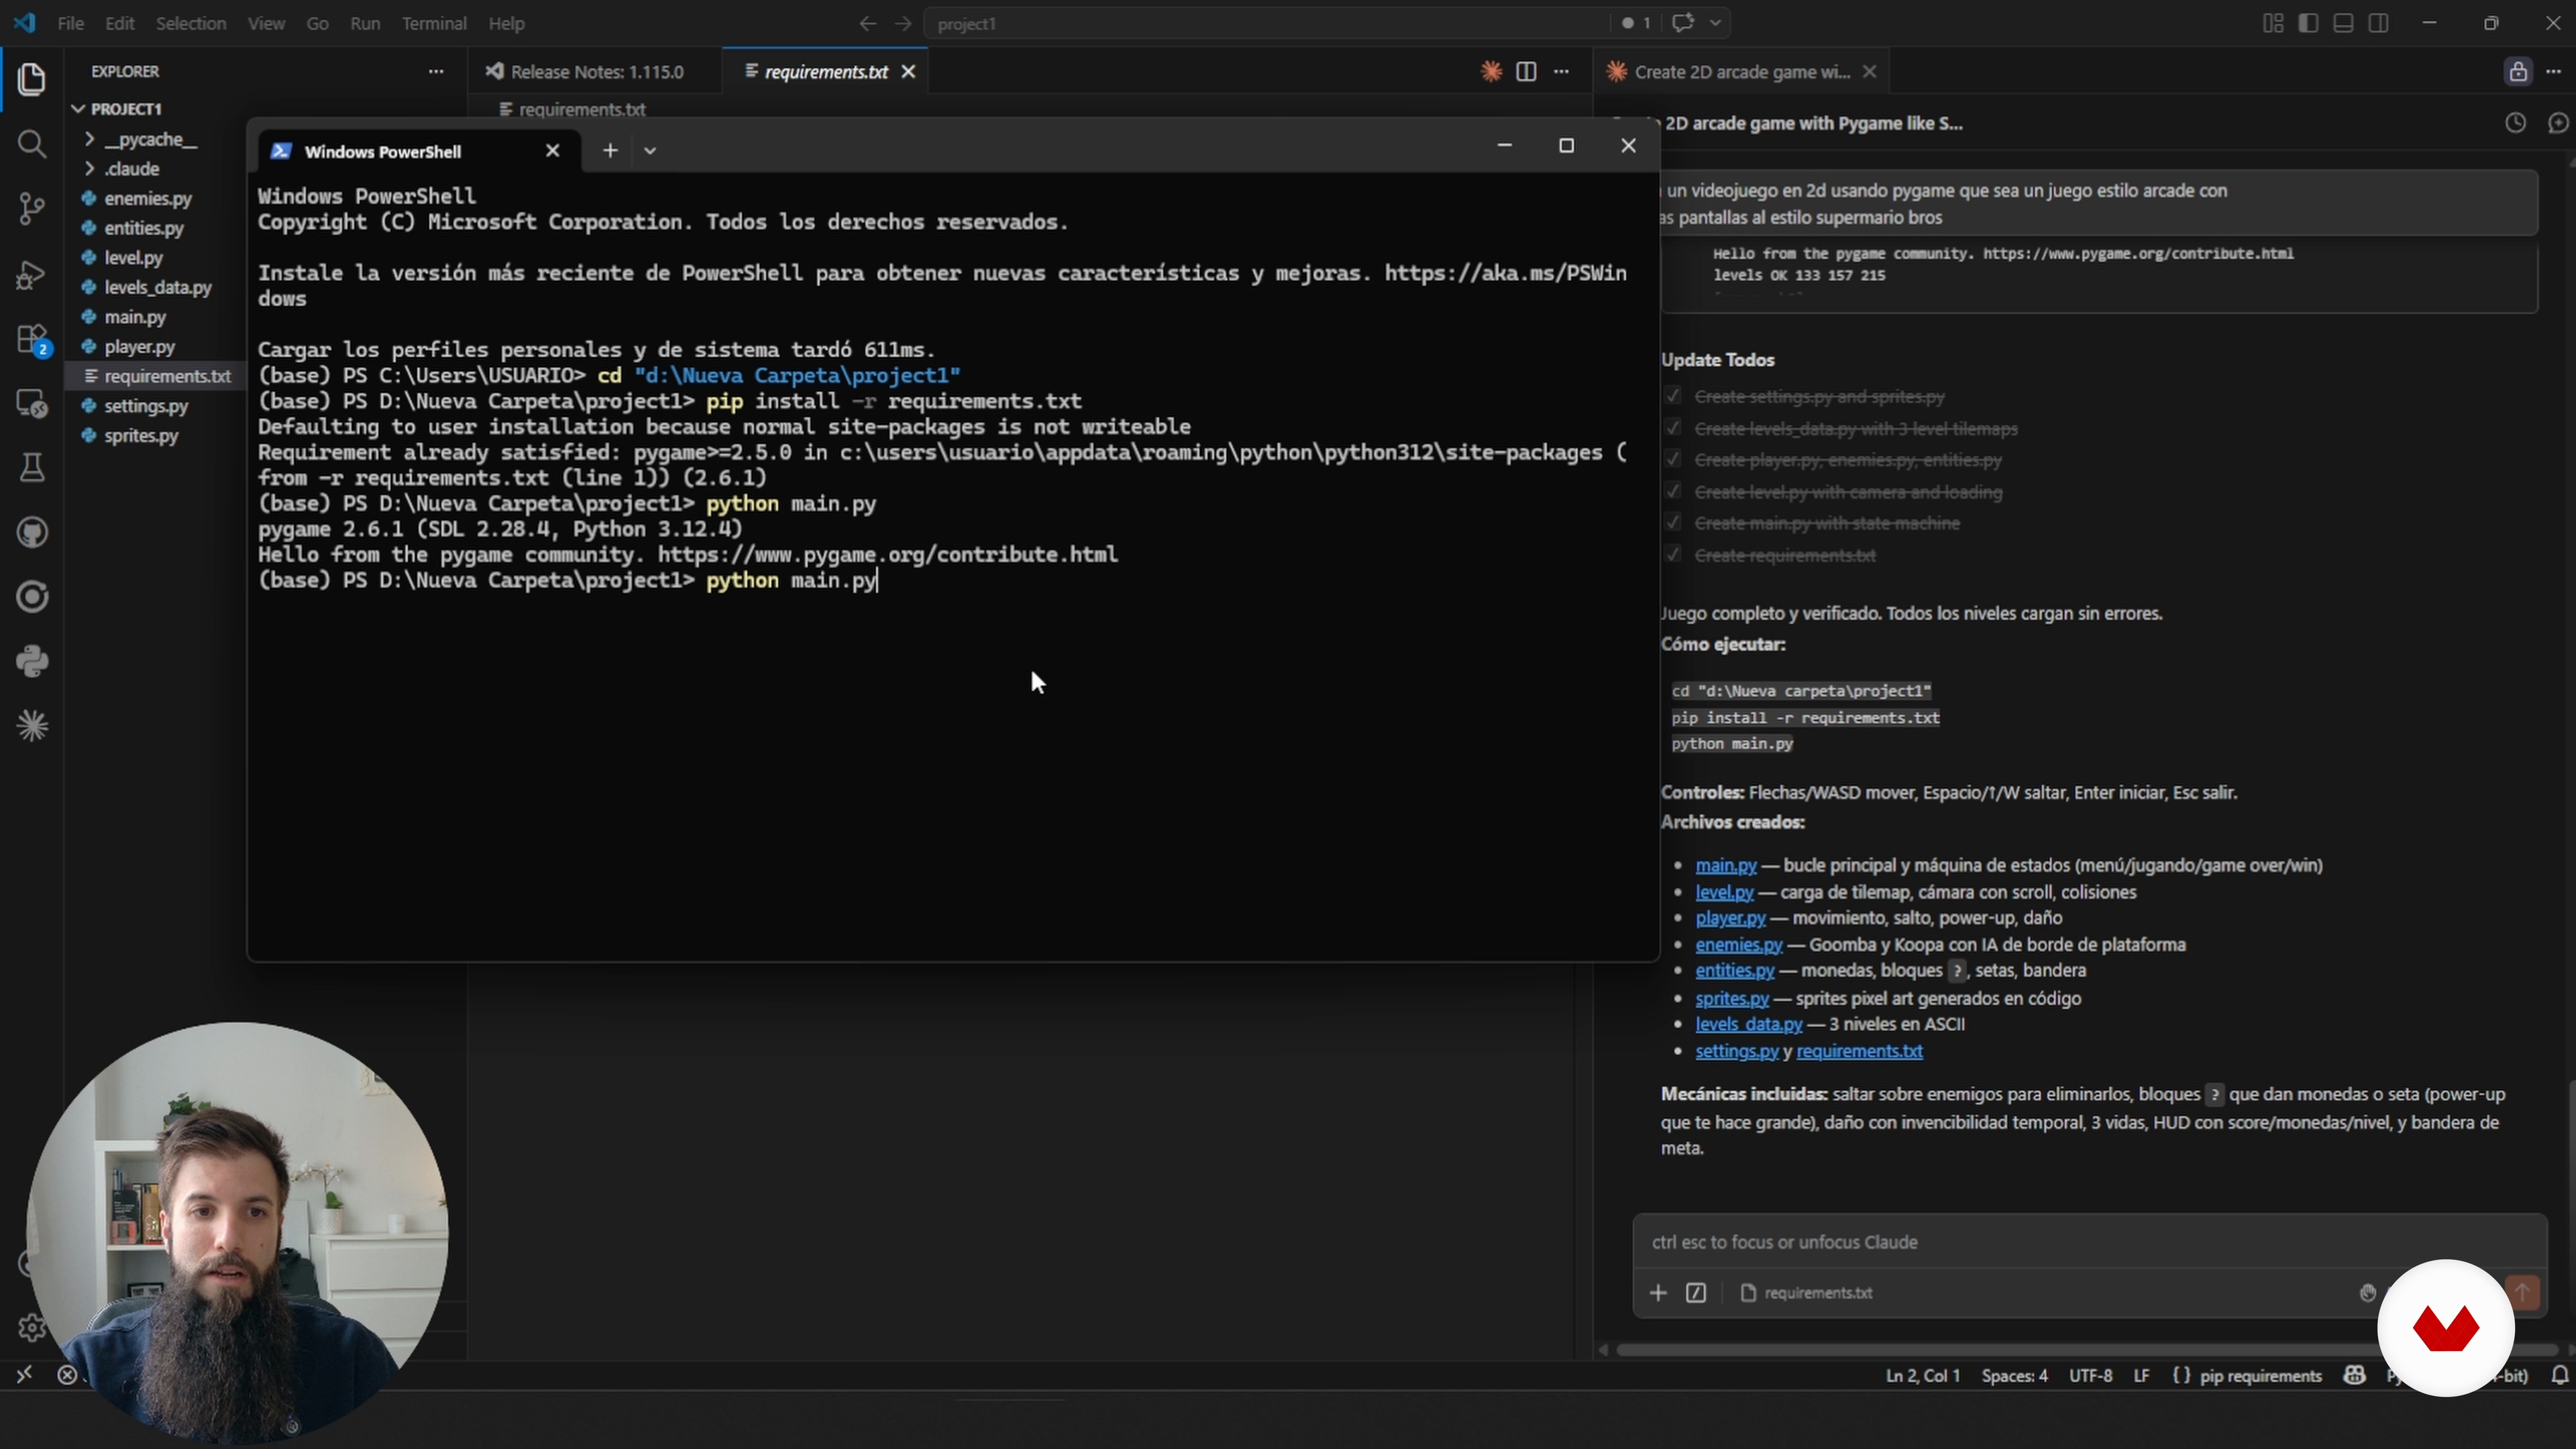
Task: Focus the Claude message input field
Action: pos(2090,1242)
